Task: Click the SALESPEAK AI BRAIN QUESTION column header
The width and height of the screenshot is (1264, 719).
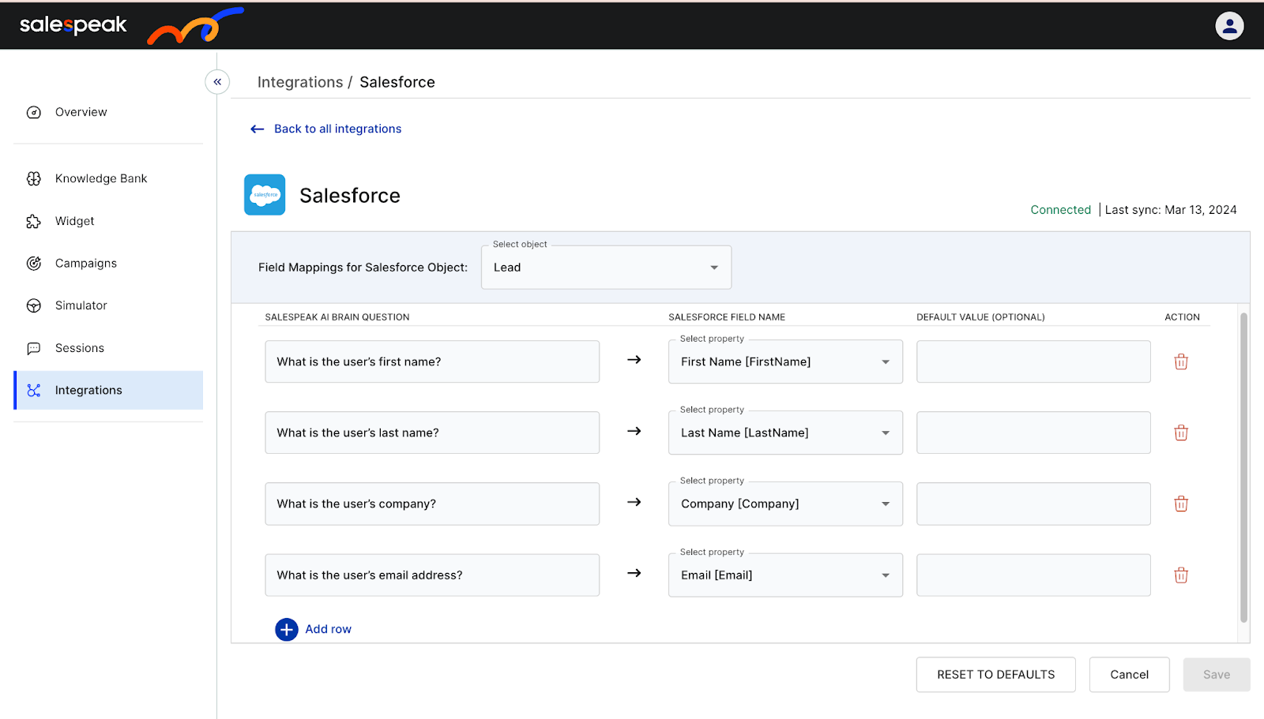Action: click(x=337, y=317)
